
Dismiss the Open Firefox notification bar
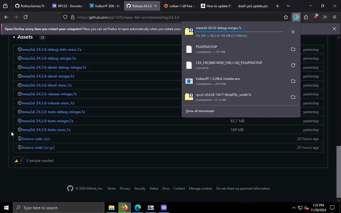pos(334,29)
